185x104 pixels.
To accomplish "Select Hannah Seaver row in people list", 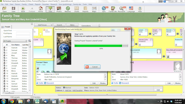I will (x=16, y=48).
